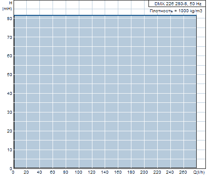Click the 30 value on vertical axis

(10, 112)
